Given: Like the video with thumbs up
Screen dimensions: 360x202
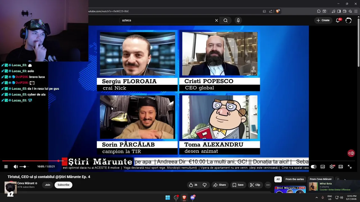Looking at the screenshot, I should tap(193, 185).
